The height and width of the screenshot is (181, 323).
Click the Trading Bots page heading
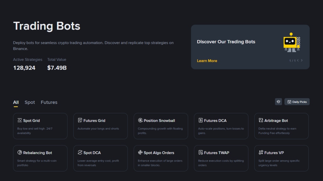click(47, 26)
